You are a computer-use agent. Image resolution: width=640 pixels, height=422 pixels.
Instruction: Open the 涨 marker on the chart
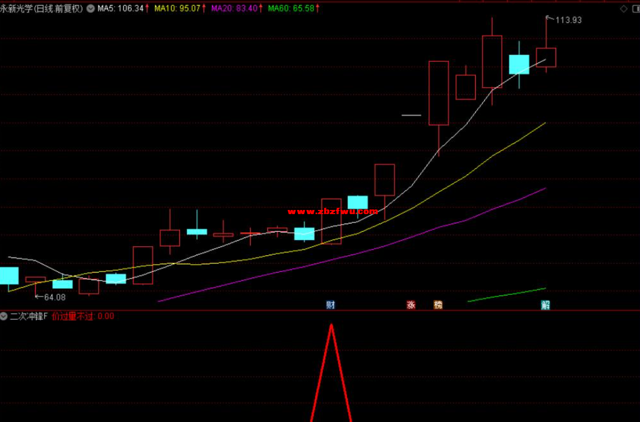tap(411, 305)
